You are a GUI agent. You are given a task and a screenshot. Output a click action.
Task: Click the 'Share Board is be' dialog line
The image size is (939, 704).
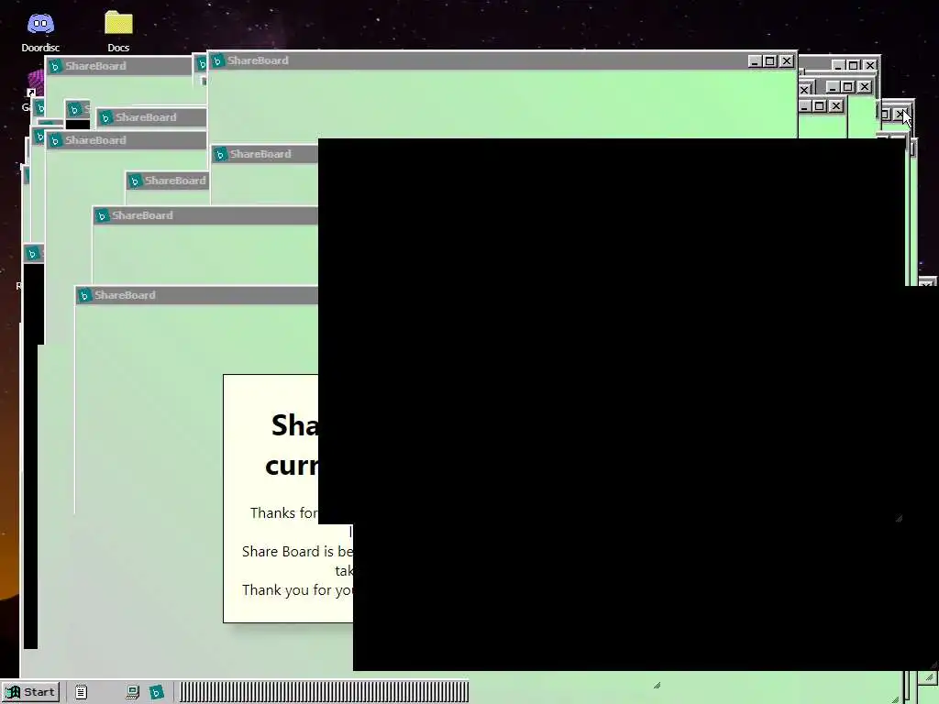(298, 551)
